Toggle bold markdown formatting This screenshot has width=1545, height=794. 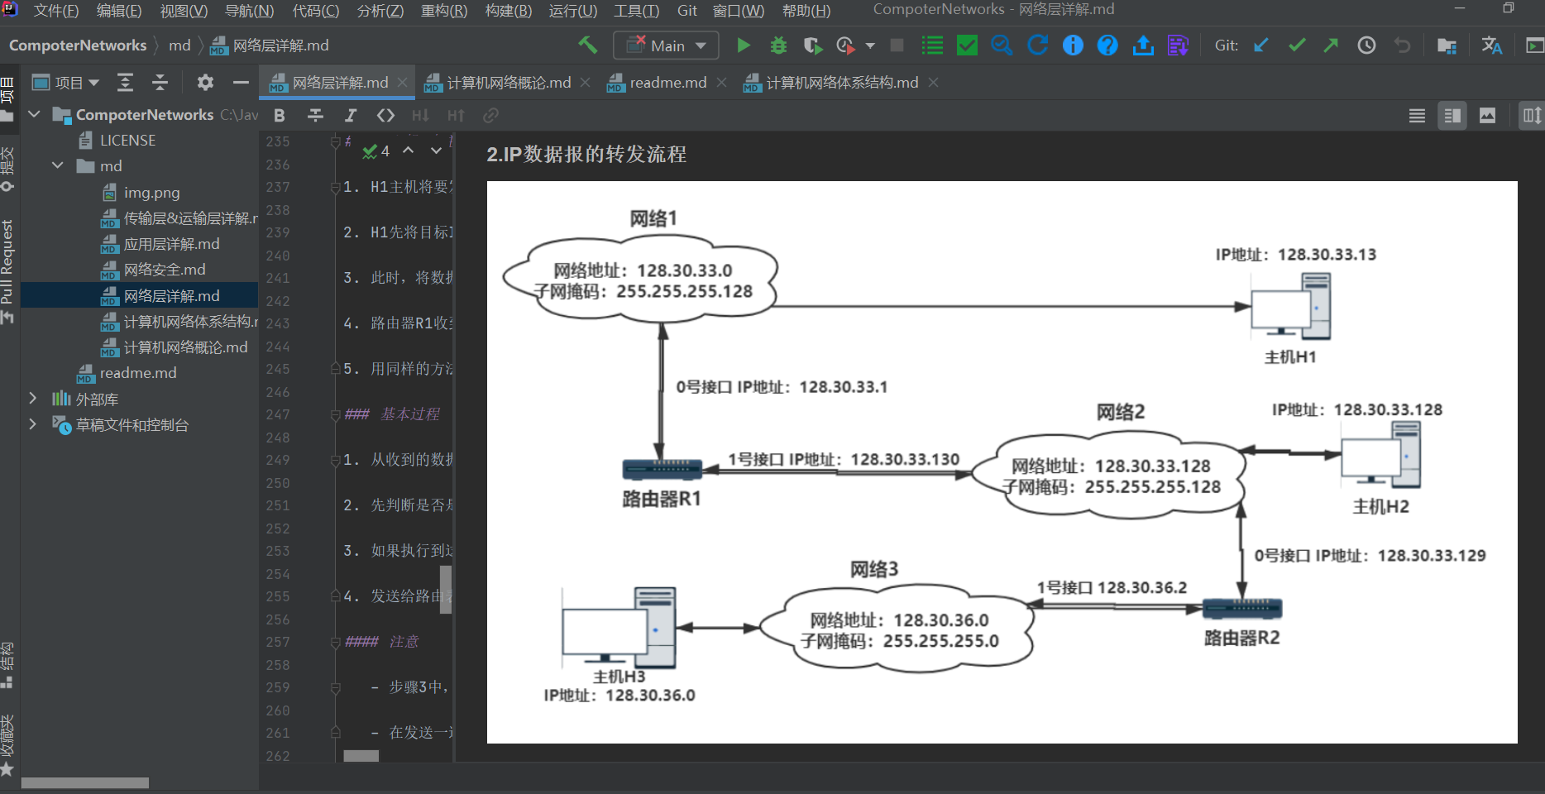coord(280,116)
